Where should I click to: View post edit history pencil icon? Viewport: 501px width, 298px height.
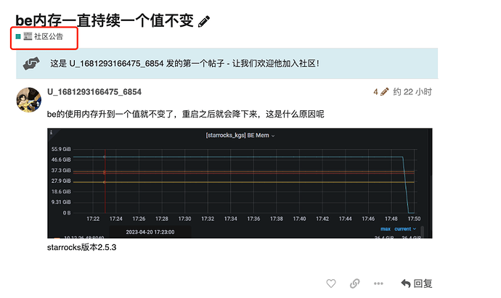(x=384, y=92)
